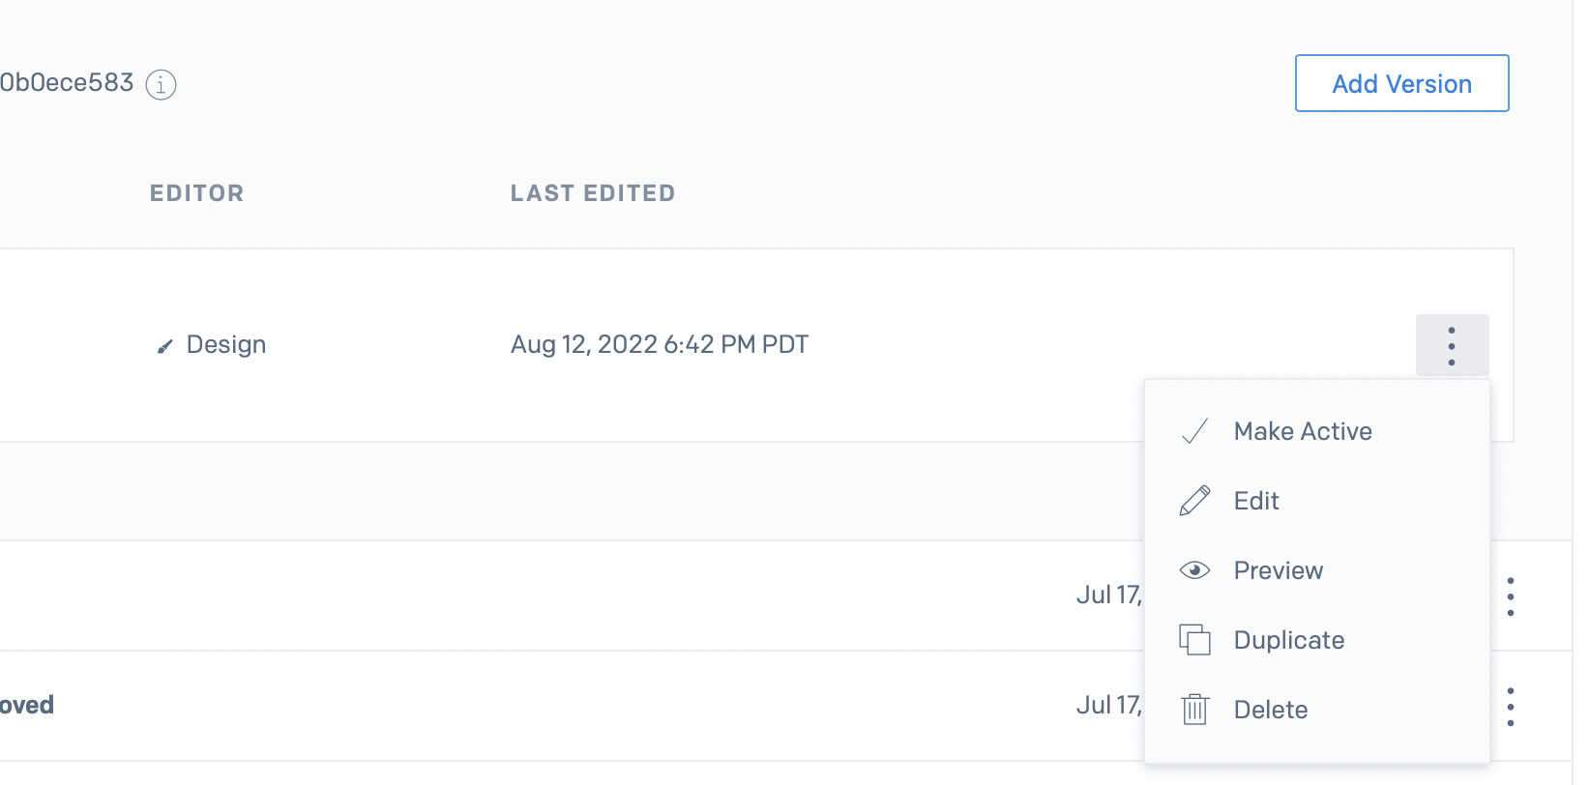Open the three-dot menu on the bold 'oved' row
The image size is (1590, 785).
(1510, 707)
